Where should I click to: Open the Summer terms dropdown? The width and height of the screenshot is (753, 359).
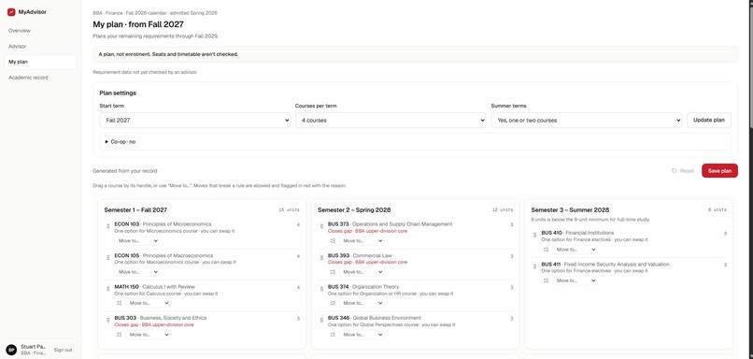(x=587, y=121)
